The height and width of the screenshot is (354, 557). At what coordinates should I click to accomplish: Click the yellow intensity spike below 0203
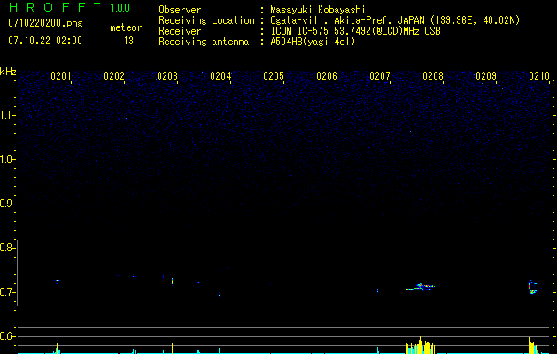click(173, 349)
